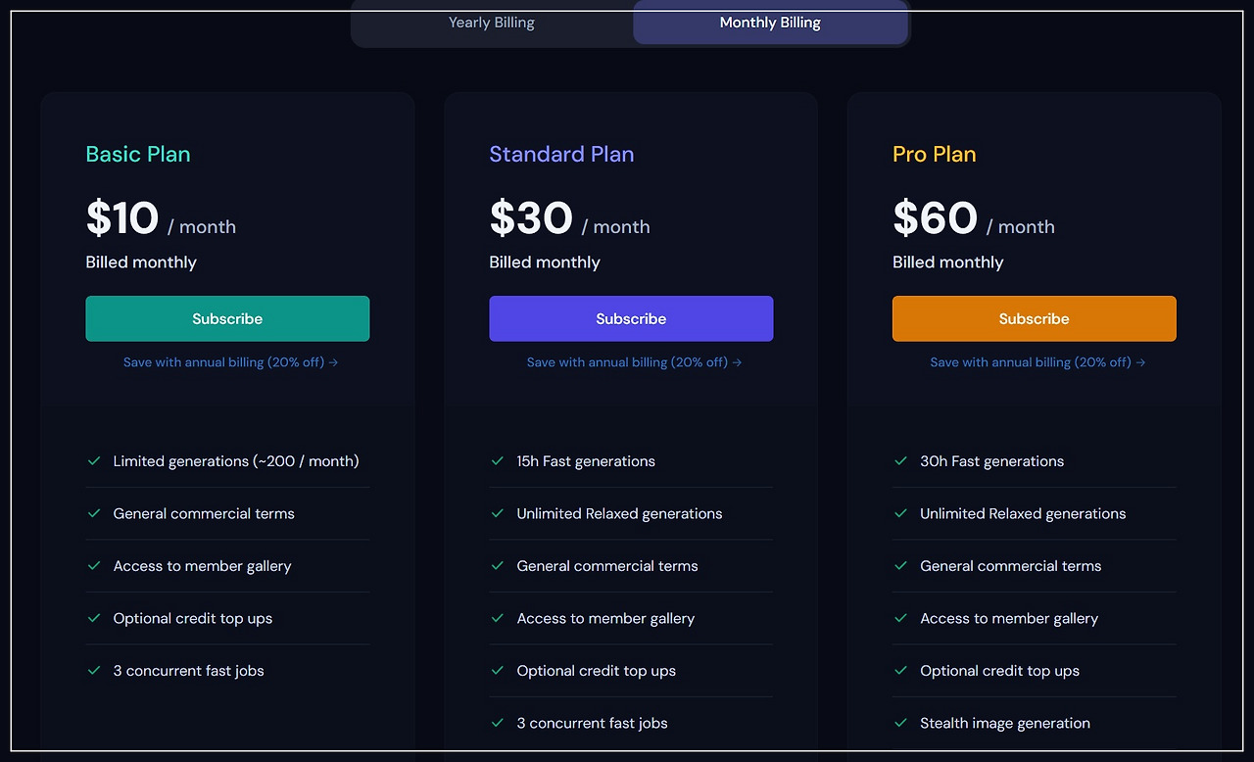Viewport: 1254px width, 762px height.
Task: Click Basic Plan's 3 concurrent fast jobs checkmark
Action: 94,670
